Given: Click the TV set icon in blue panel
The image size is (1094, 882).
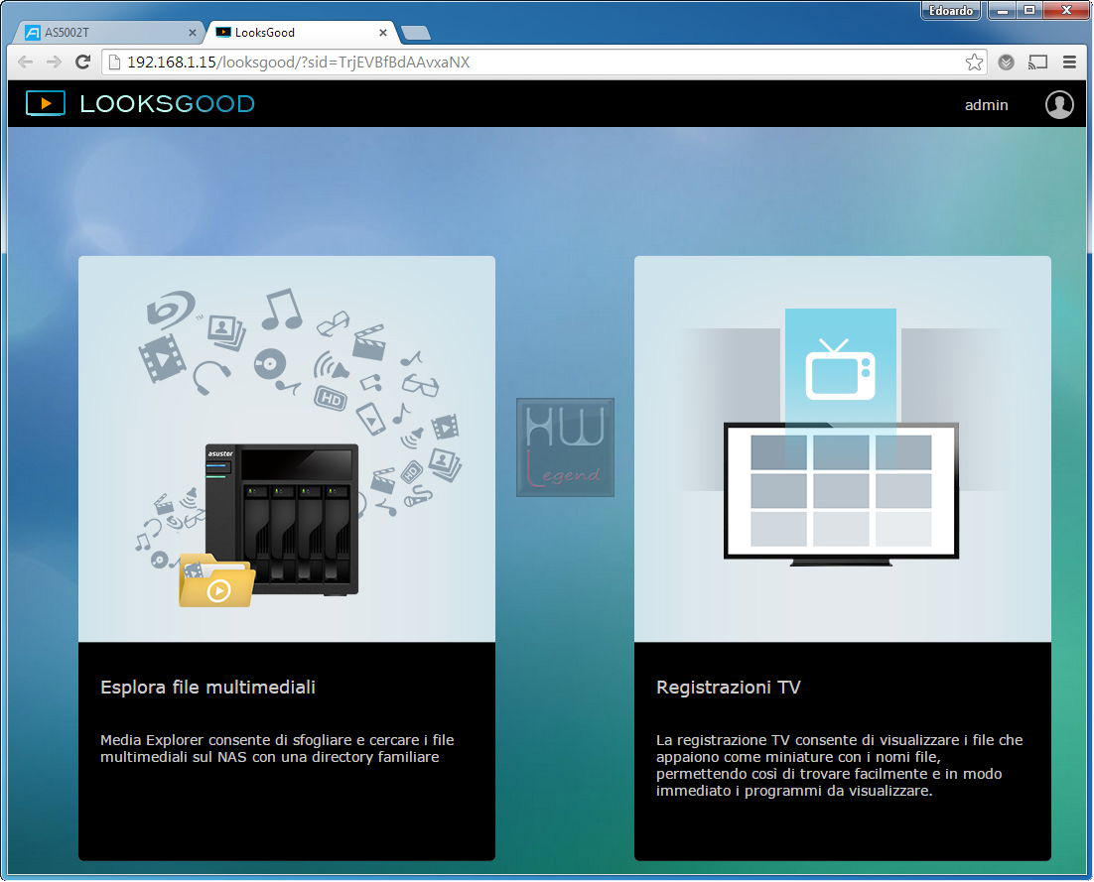Looking at the screenshot, I should click(840, 369).
